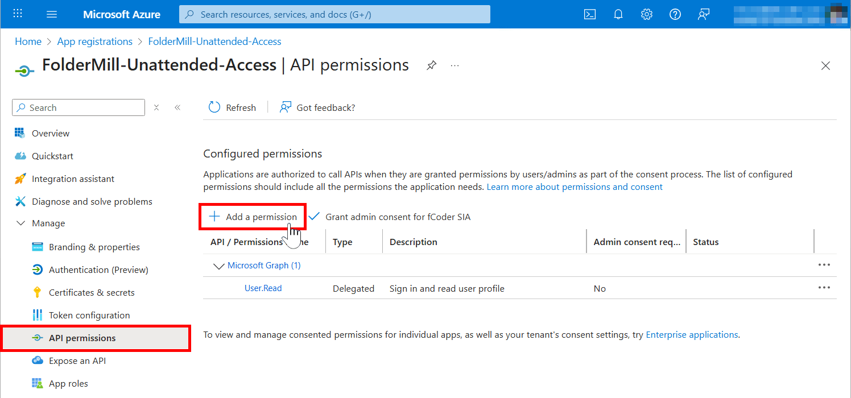Grant admin consent for fCoder SIA
851x398 pixels.
(398, 217)
